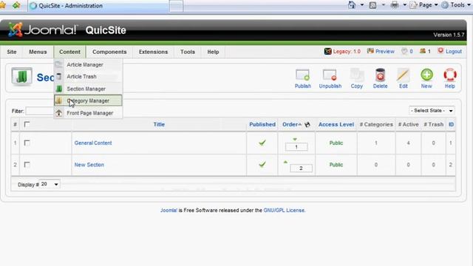The image size is (473, 266).
Task: Click the New green plus icon
Action: coord(426,75)
